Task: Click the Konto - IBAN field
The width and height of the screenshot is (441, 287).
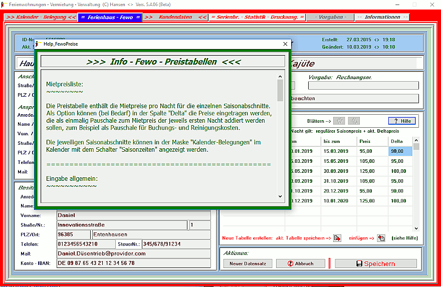Action: tap(134, 263)
